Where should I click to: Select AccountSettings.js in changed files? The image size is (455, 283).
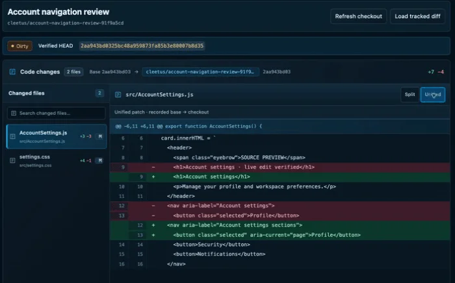click(57, 136)
